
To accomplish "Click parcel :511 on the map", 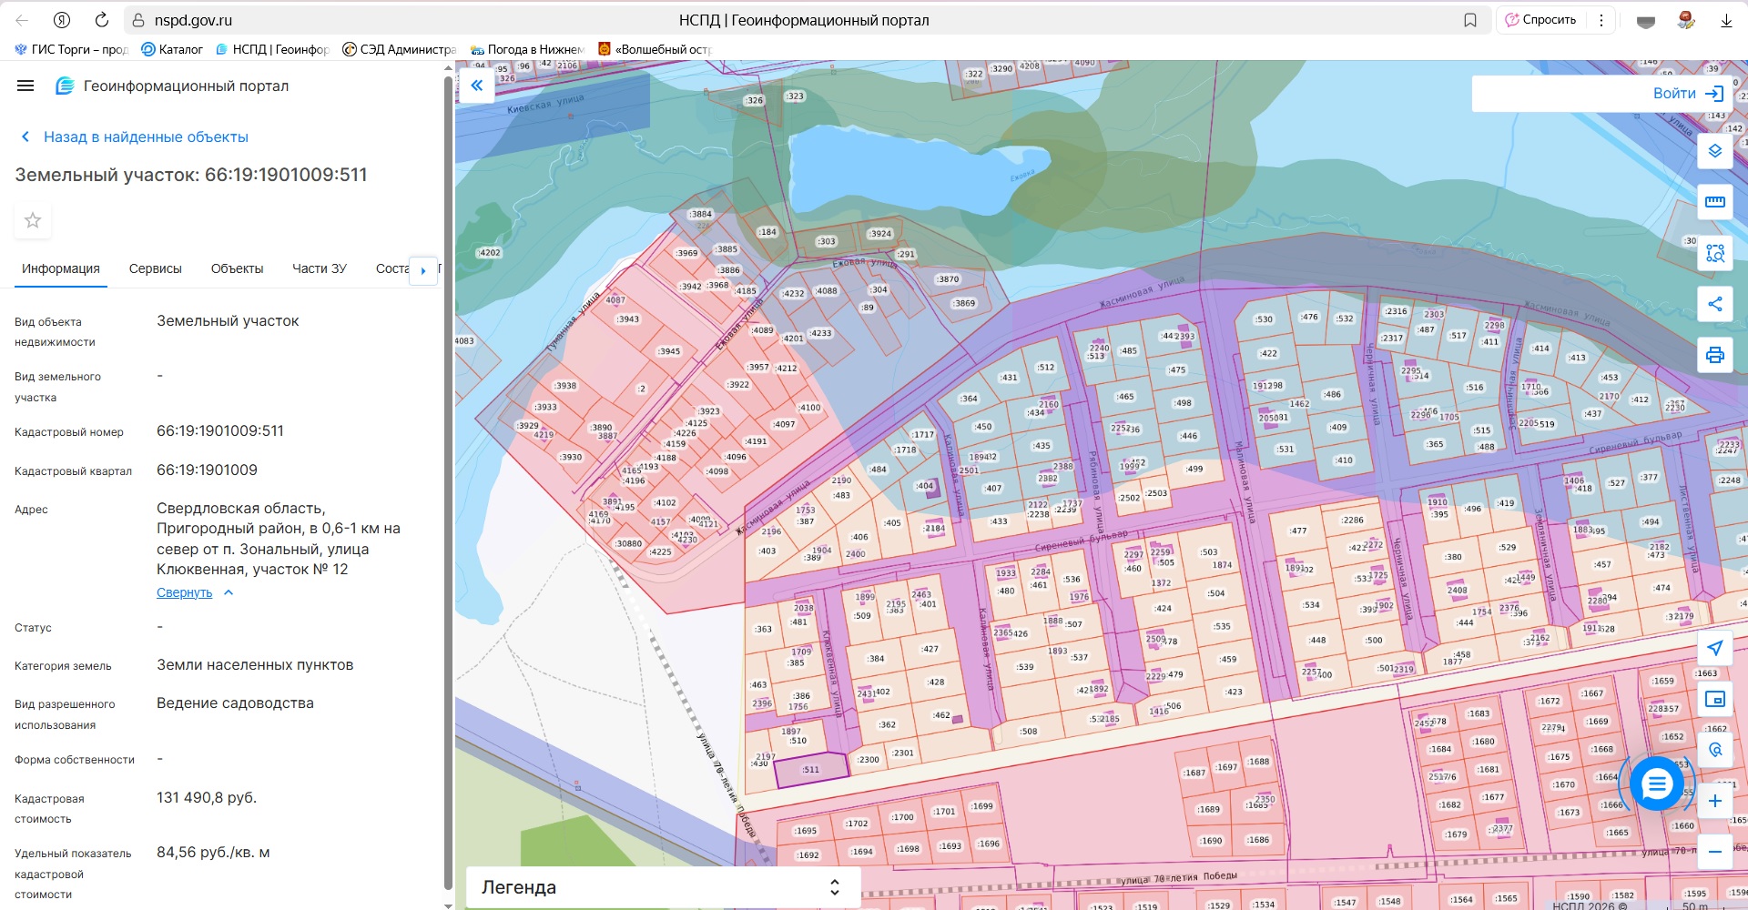I will 811,770.
